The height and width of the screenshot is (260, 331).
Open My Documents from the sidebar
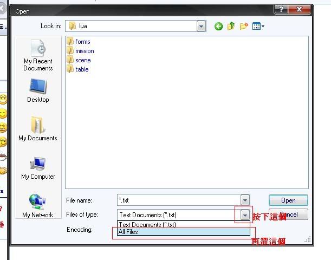point(38,128)
